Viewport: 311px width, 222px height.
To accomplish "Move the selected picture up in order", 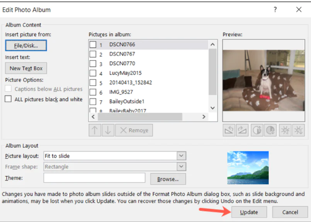I will tap(95, 130).
